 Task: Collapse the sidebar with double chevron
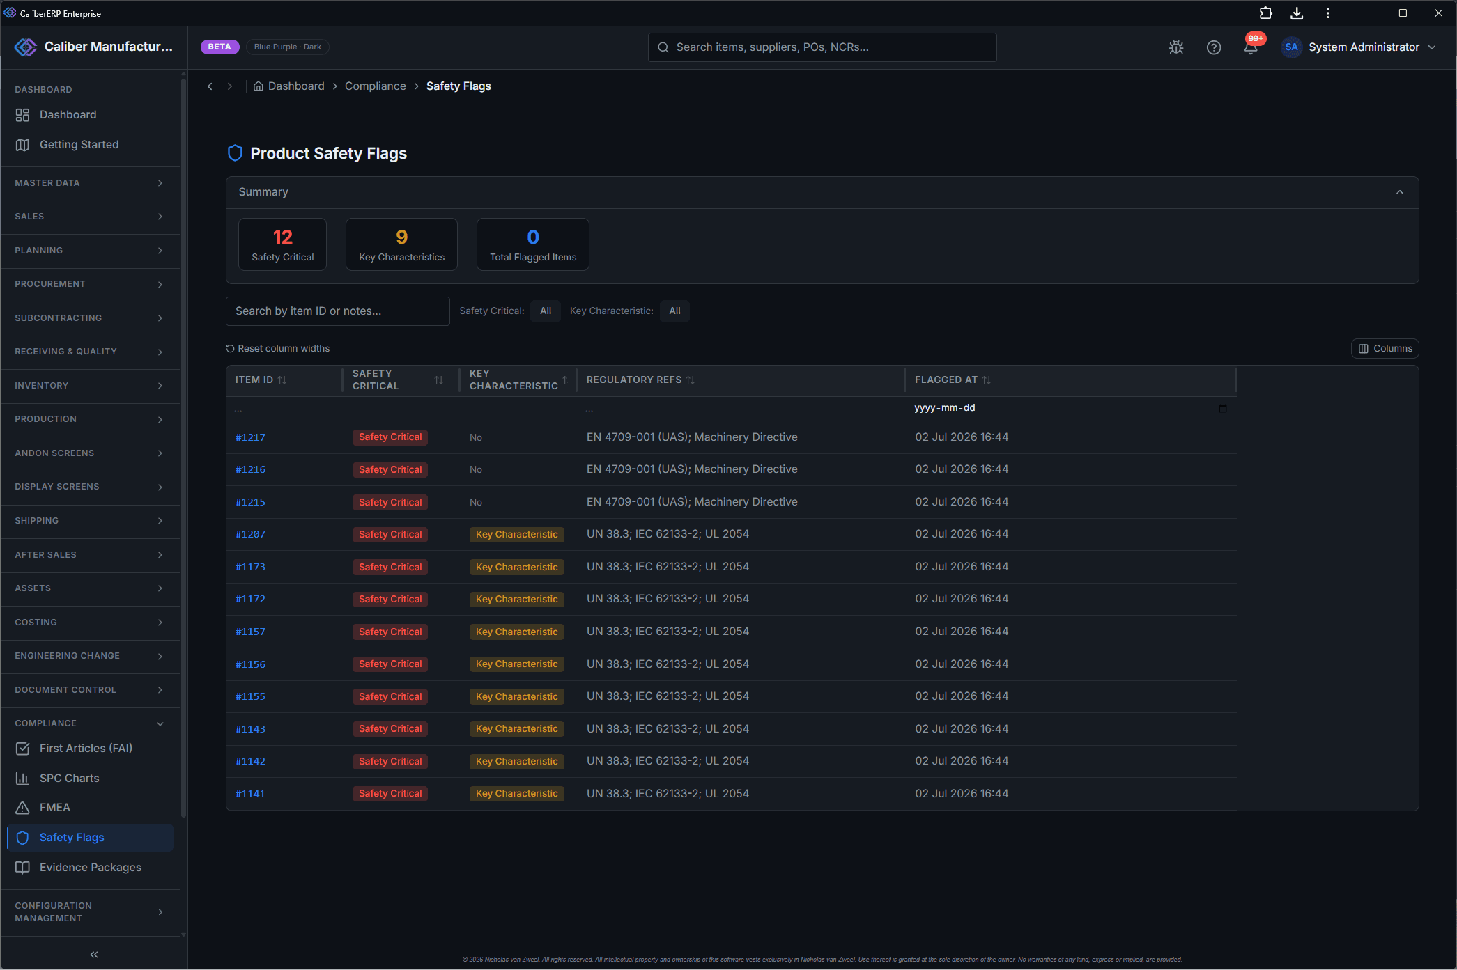94,955
